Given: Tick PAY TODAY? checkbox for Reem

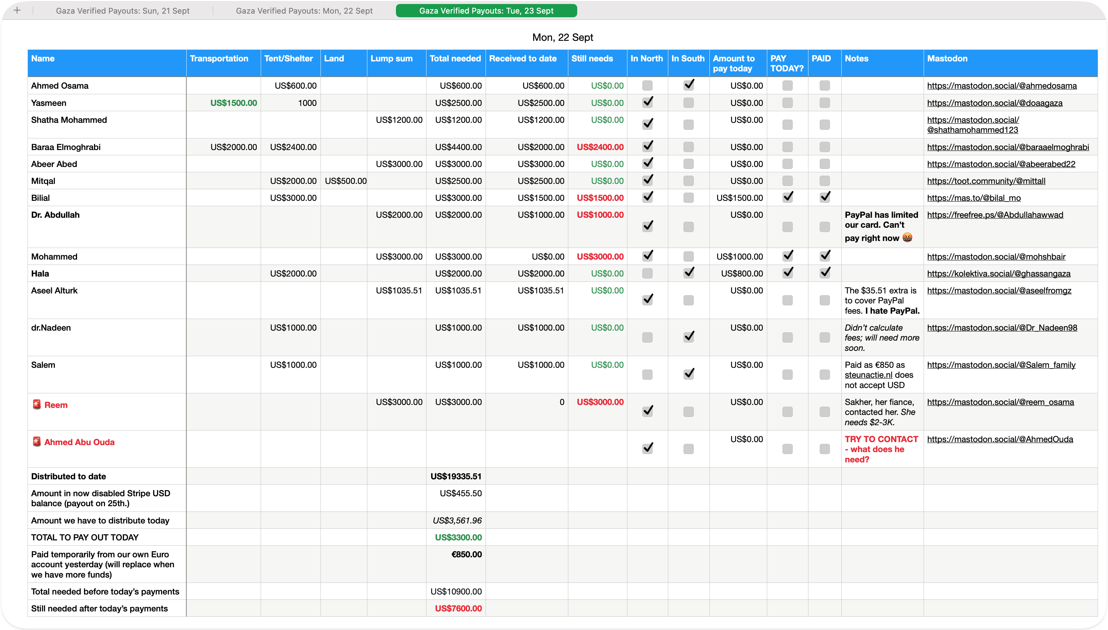Looking at the screenshot, I should [x=787, y=412].
